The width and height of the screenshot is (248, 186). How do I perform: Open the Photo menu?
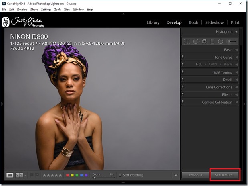click(x=34, y=10)
